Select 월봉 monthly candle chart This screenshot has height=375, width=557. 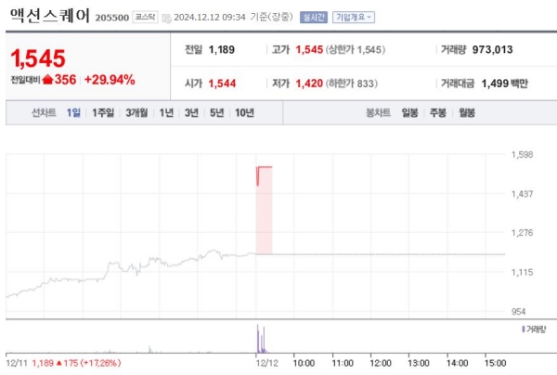466,113
